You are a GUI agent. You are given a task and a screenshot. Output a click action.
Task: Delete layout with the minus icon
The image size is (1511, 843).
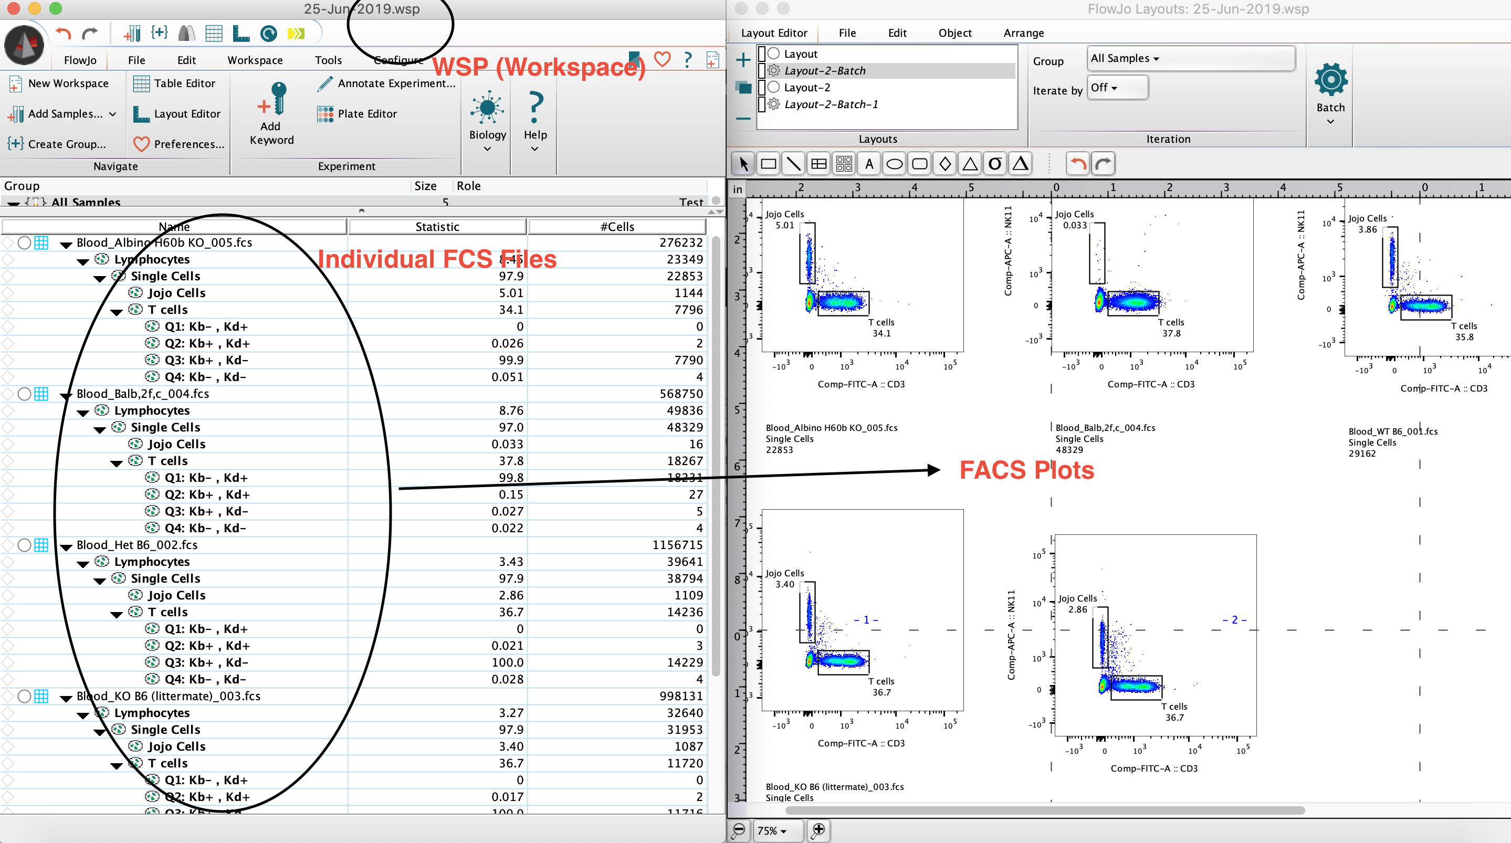pos(742,119)
